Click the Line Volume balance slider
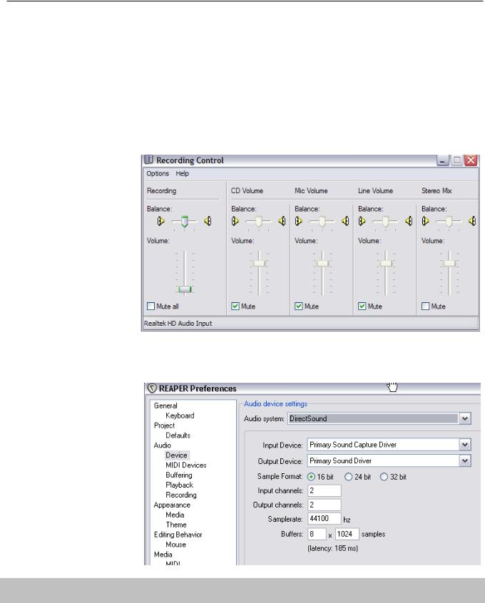485x603 pixels. (x=385, y=222)
